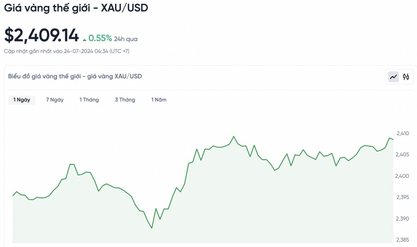Switch to line chart view icon
This screenshot has height=247, width=417.
[393, 77]
